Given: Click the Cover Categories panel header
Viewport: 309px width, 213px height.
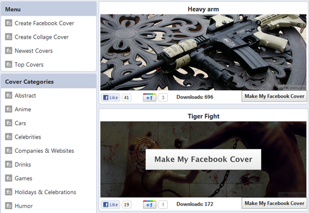Looking at the screenshot, I should (48, 81).
